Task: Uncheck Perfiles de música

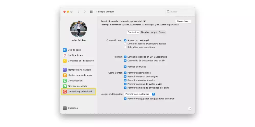Action: click(125, 67)
